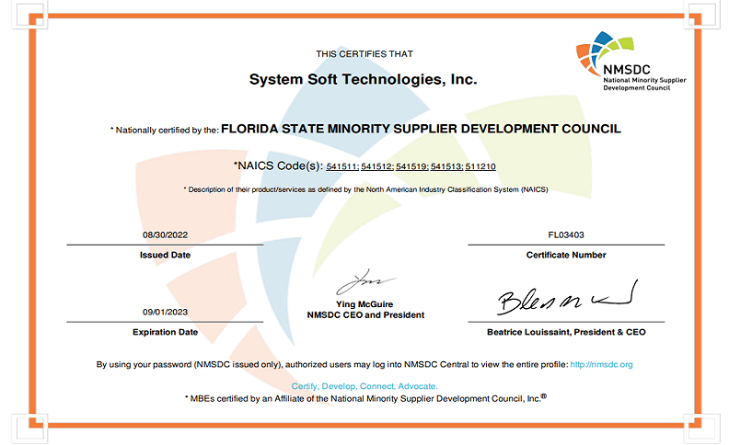Click 'Beatrice Louissaint, President & CEO' text
The image size is (729, 445).
point(566,332)
